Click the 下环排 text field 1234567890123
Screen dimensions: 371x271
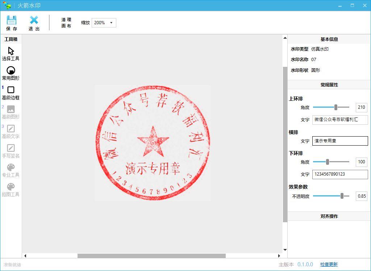click(340, 174)
